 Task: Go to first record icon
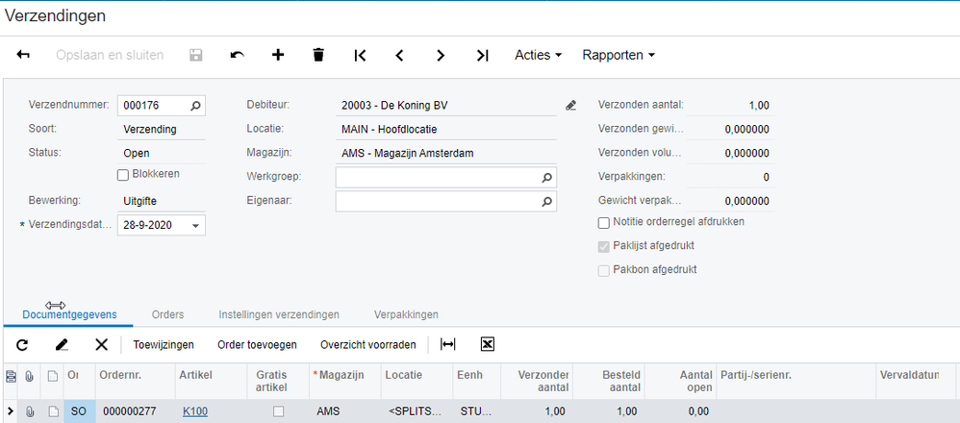click(x=360, y=56)
